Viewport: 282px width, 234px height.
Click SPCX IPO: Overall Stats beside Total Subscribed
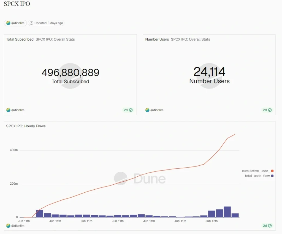tap(55, 39)
